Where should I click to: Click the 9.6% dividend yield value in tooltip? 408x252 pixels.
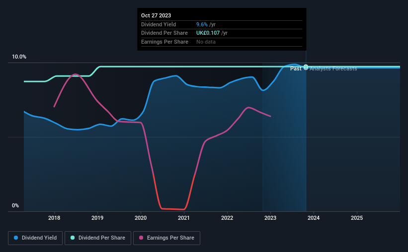click(x=202, y=24)
